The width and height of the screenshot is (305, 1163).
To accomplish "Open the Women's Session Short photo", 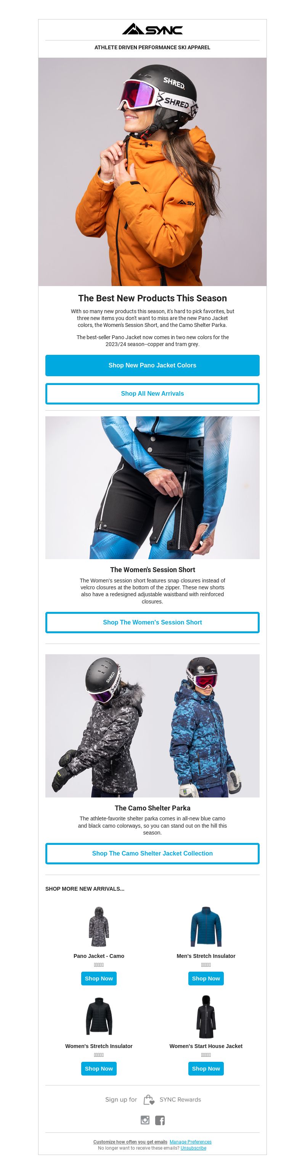I will click(152, 488).
